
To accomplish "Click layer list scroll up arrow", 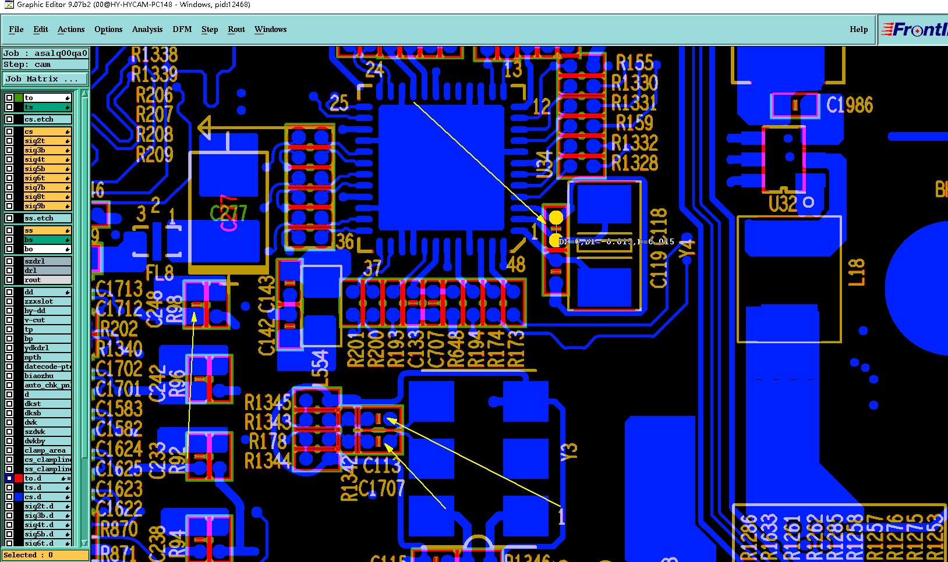I will pyautogui.click(x=84, y=94).
